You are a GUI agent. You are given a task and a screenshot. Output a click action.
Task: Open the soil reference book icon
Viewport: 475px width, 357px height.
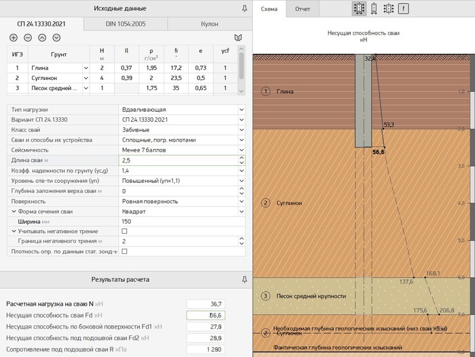click(237, 38)
